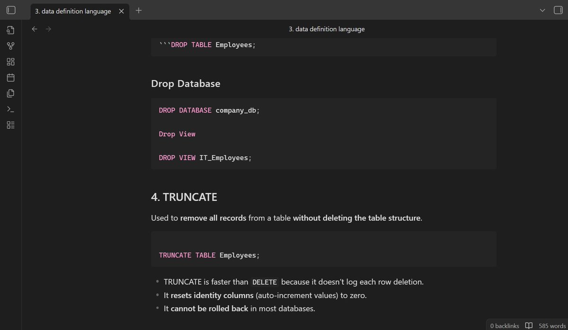
Task: Click the note title in the header
Action: pyautogui.click(x=327, y=29)
